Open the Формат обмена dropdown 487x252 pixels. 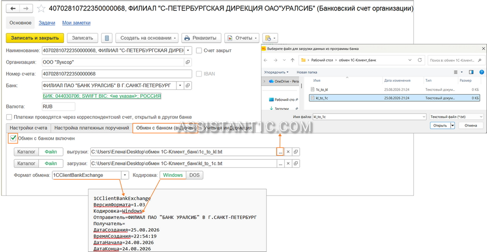pos(125,175)
